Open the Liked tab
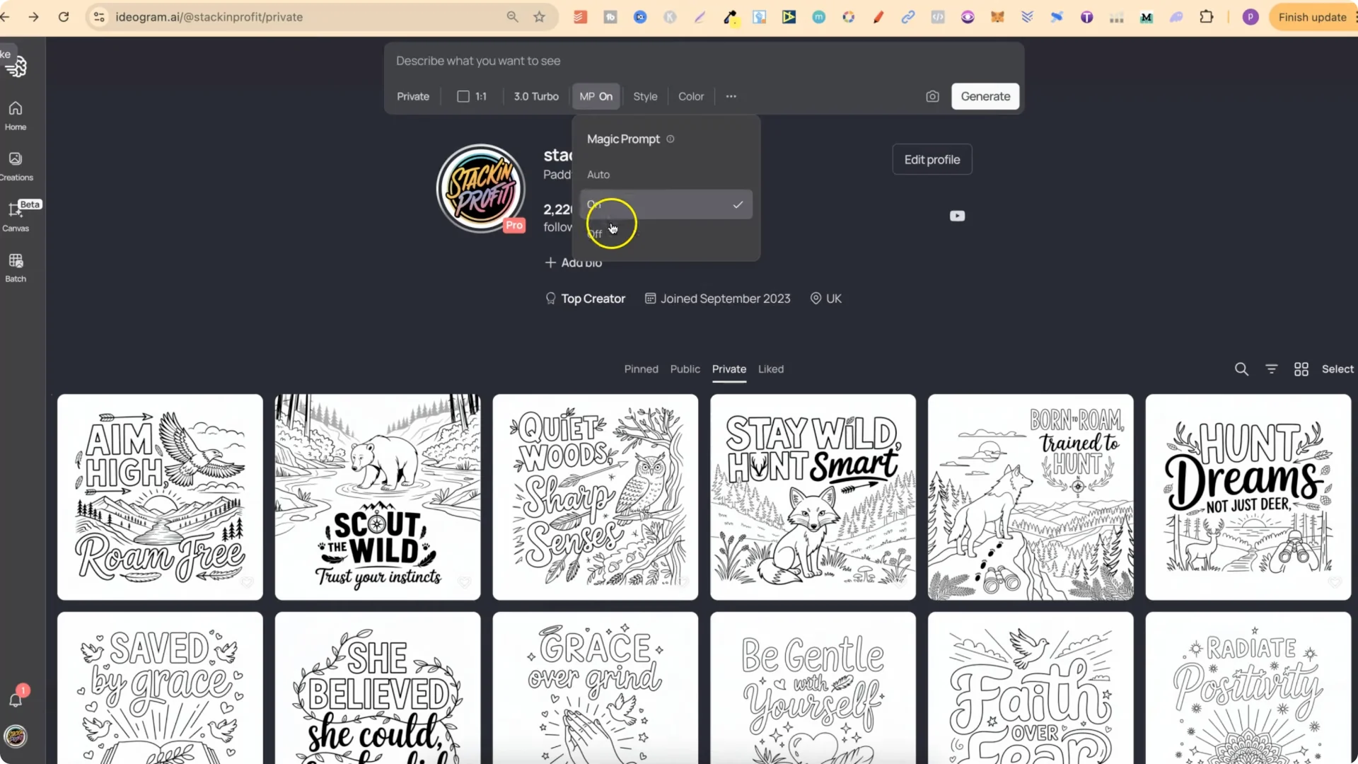 click(x=770, y=369)
